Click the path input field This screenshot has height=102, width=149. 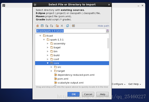[71, 31]
